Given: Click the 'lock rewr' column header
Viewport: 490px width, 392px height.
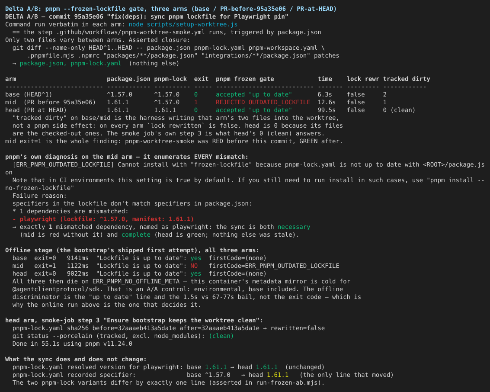Looking at the screenshot, I should (363, 79).
